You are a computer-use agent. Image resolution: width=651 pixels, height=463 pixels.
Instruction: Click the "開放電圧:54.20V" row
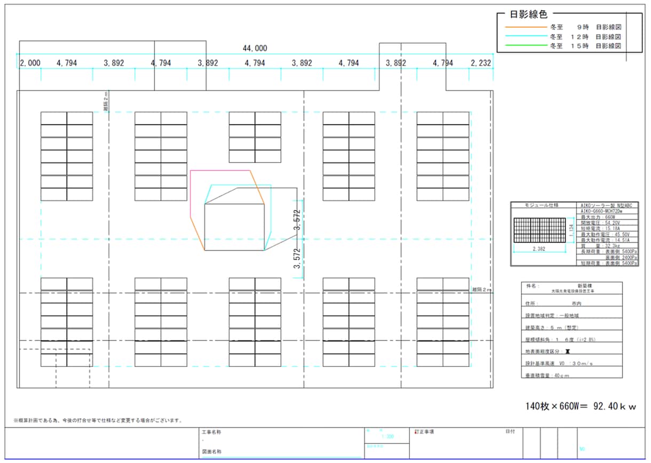pyautogui.click(x=608, y=223)
